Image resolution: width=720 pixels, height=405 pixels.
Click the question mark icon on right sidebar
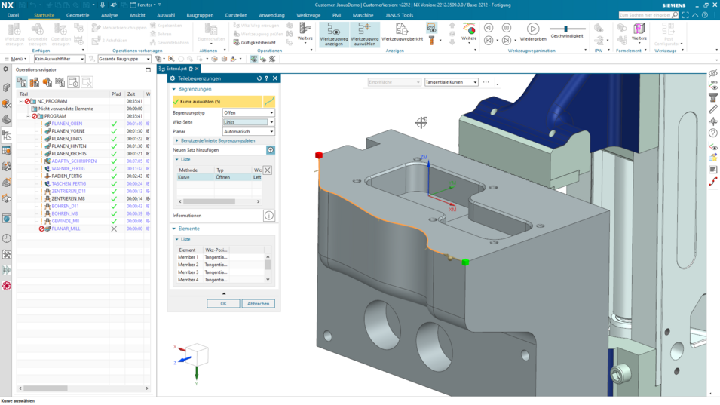pos(712,133)
